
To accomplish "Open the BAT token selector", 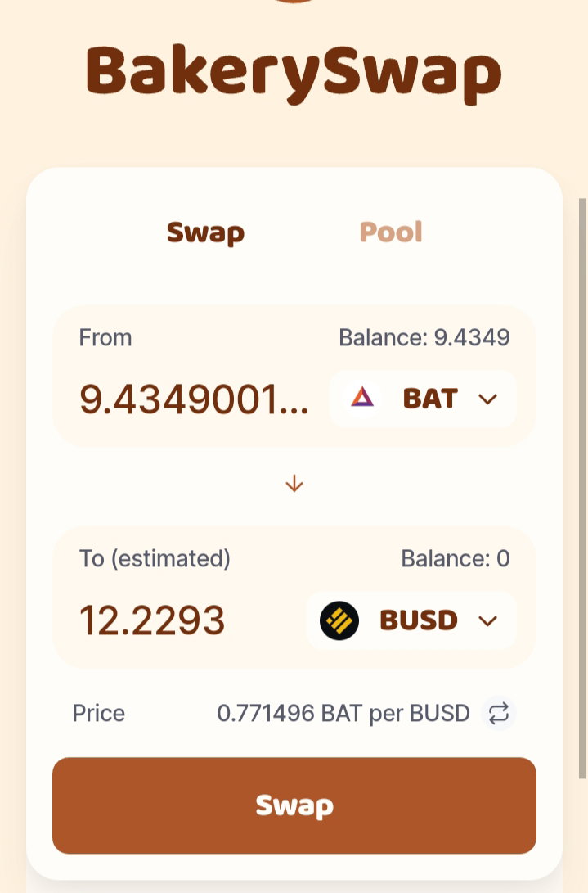I will tap(423, 398).
